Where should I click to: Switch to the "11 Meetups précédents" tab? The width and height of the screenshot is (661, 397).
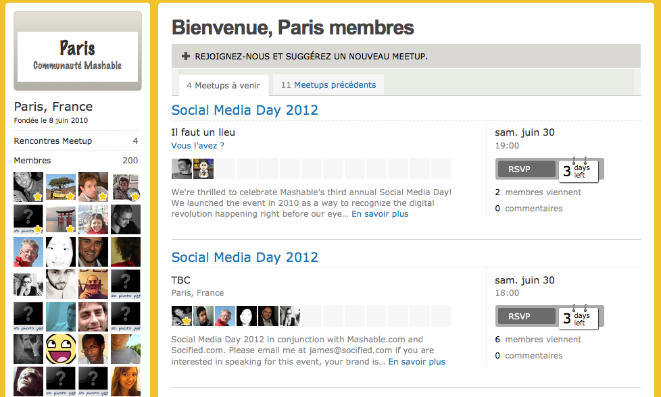(328, 85)
